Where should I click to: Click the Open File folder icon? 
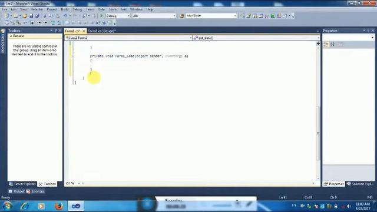click(x=25, y=16)
